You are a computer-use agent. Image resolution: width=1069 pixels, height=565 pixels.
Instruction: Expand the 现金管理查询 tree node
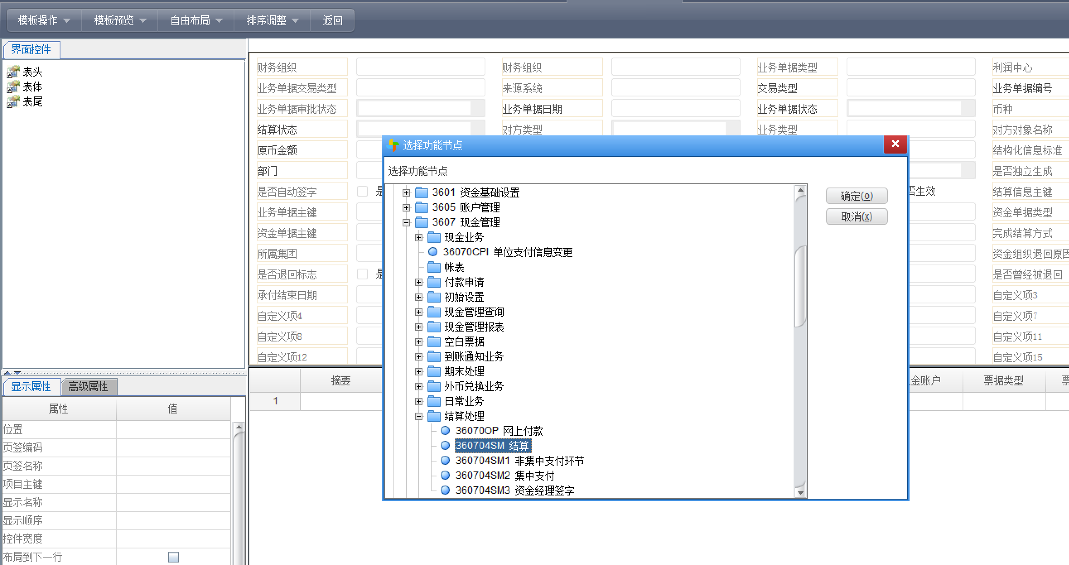click(x=419, y=312)
